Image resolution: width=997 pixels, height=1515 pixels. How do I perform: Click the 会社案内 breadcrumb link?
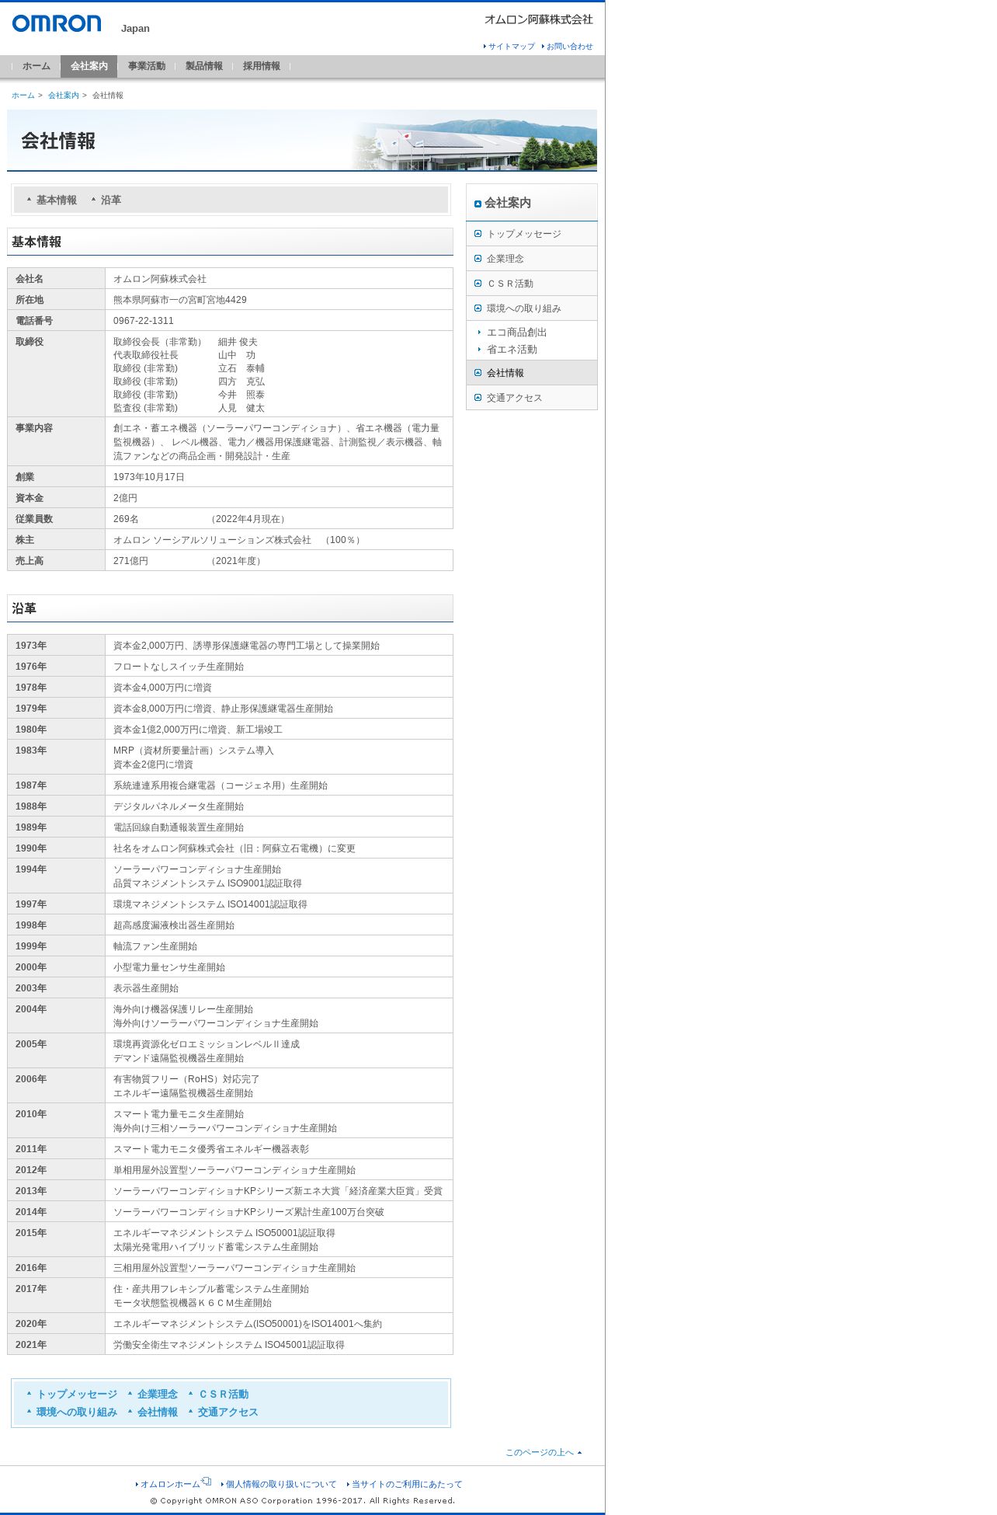pos(64,96)
